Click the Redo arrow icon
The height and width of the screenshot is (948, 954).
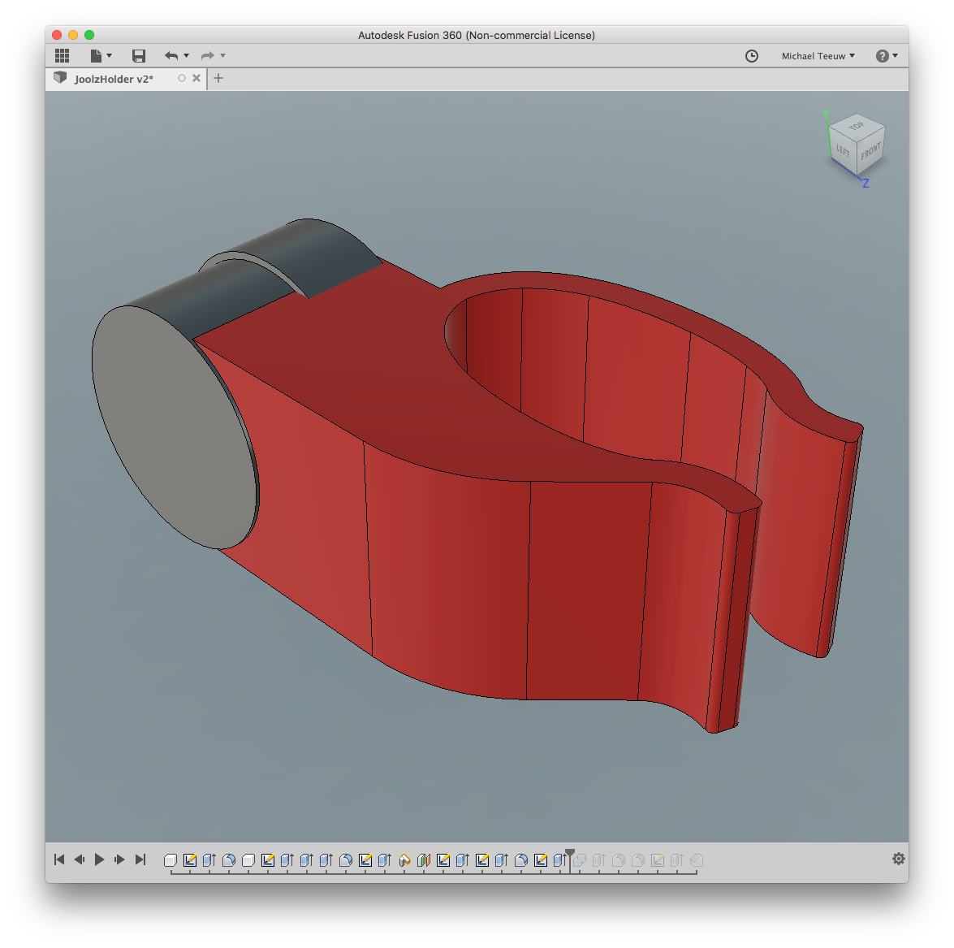coord(207,56)
